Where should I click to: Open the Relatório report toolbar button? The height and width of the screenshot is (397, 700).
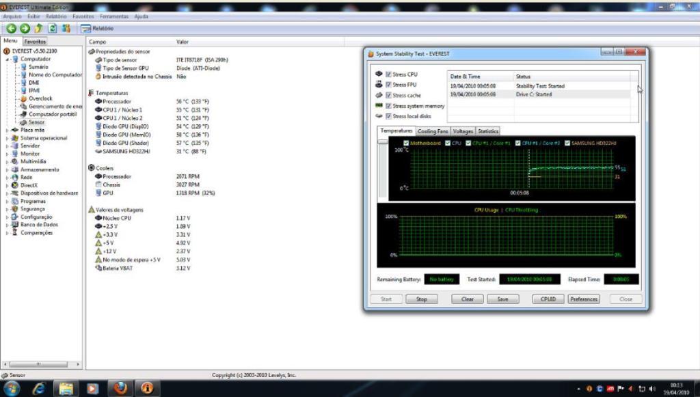click(97, 29)
